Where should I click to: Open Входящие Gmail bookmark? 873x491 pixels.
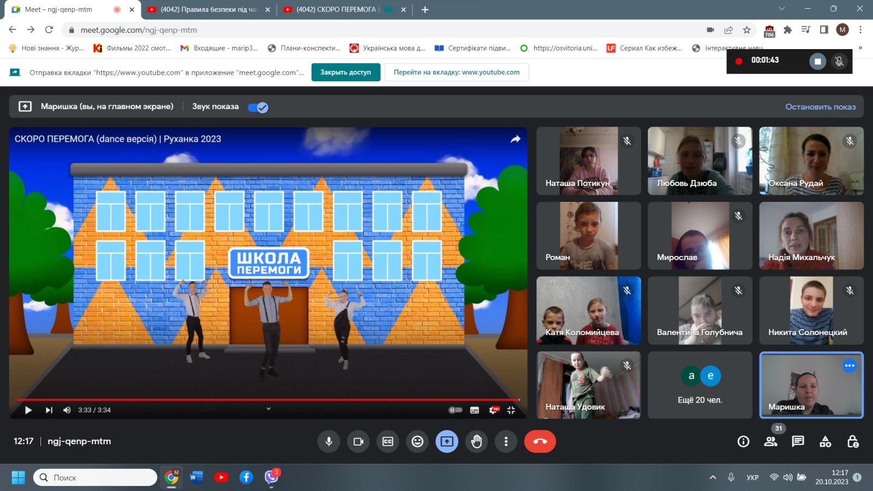[x=219, y=48]
